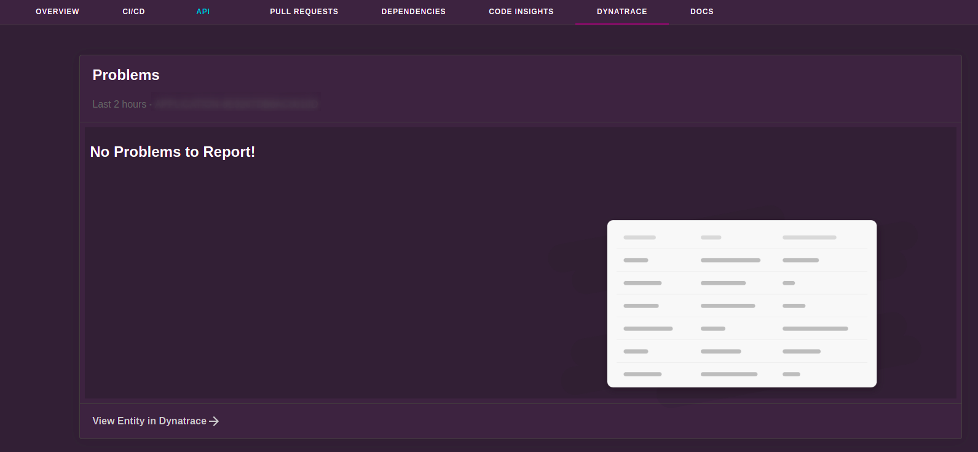Click the blurred link after Last 2 hours

coord(236,104)
